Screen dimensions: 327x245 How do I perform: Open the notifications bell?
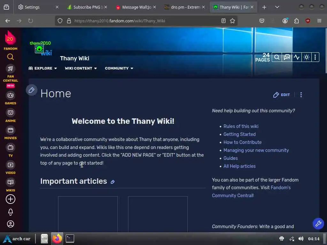(x=11, y=212)
